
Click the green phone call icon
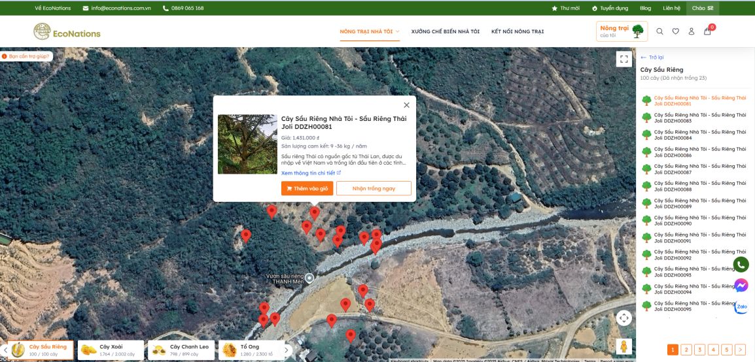[741, 265]
